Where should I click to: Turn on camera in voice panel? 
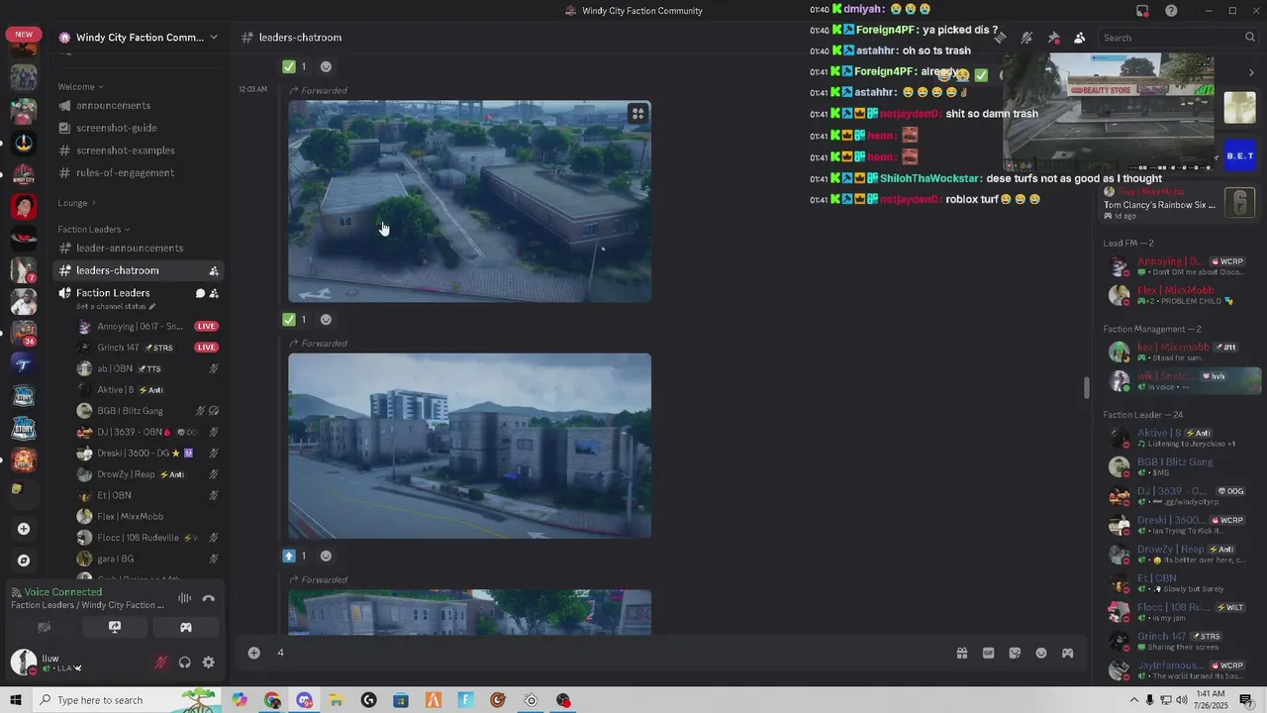[x=44, y=627]
